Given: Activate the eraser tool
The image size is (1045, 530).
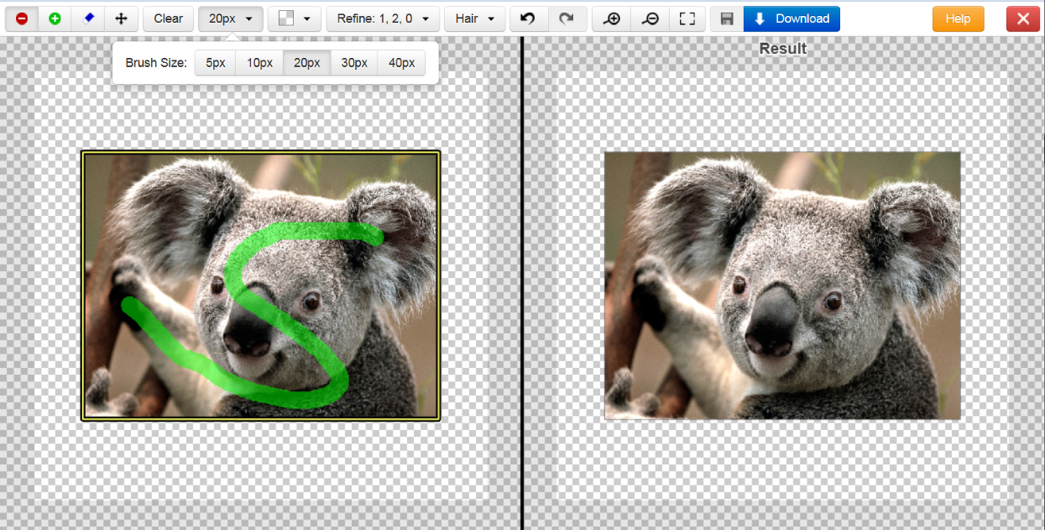Looking at the screenshot, I should 88,18.
